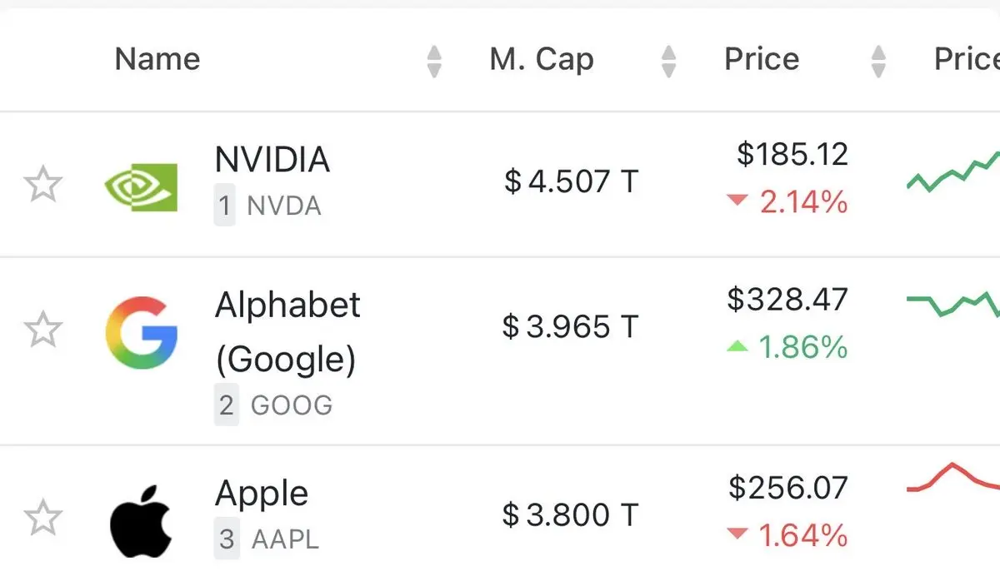The image size is (1000, 581).
Task: Click the M. Cap column header
Action: point(542,59)
